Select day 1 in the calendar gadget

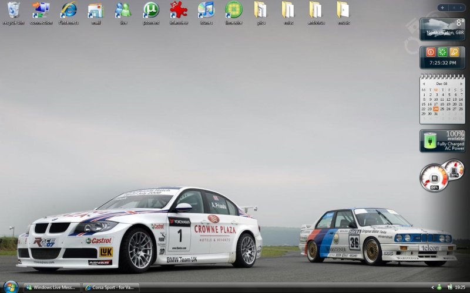click(424, 94)
